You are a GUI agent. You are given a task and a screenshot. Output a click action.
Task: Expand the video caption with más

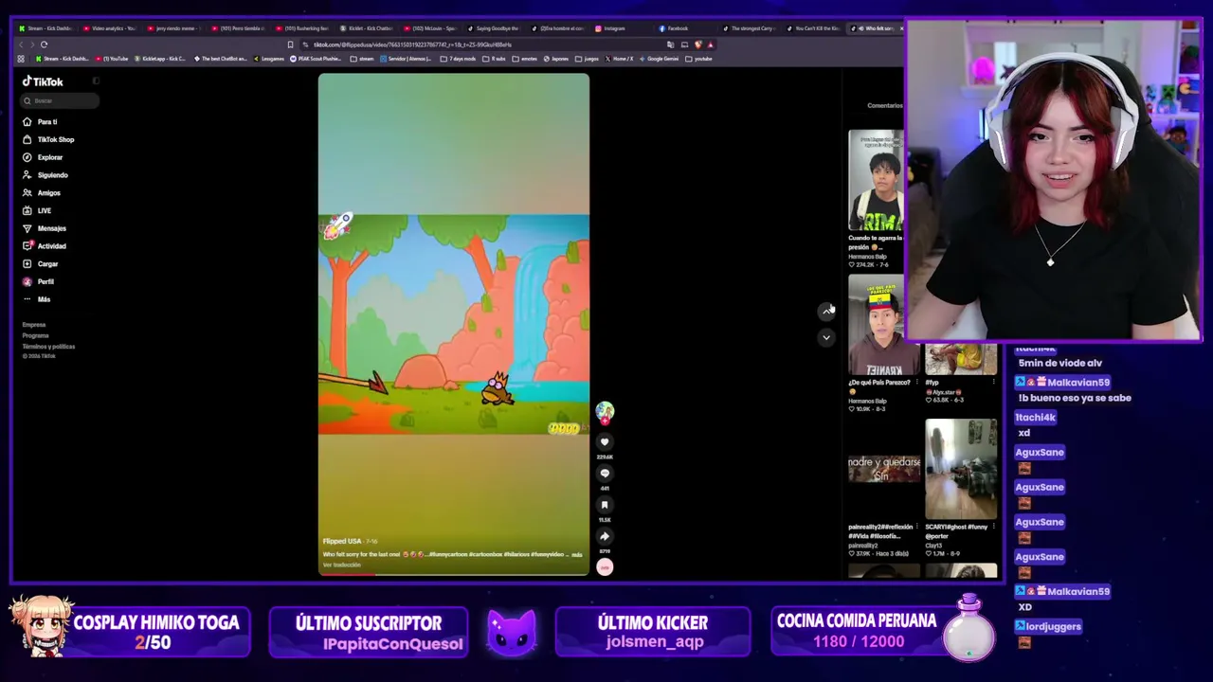point(577,554)
